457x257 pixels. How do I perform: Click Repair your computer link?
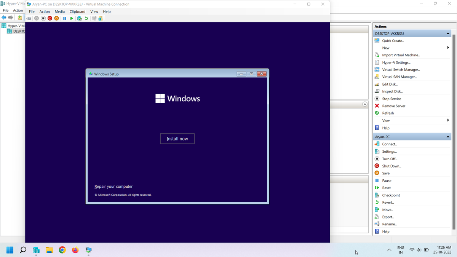click(113, 187)
